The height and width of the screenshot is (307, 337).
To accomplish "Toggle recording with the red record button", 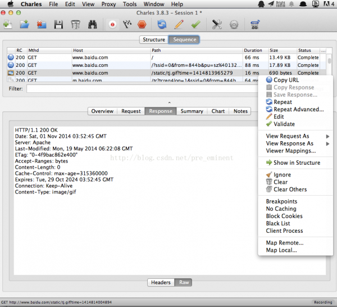I will (112, 24).
